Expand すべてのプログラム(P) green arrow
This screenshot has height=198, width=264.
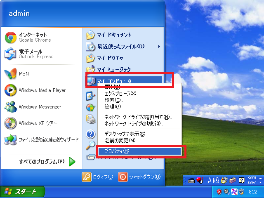pos(72,162)
